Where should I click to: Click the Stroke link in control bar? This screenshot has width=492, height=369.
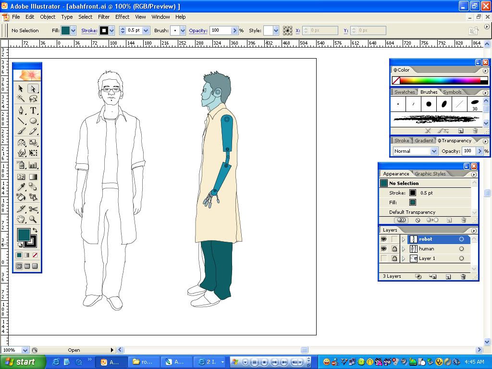click(89, 30)
